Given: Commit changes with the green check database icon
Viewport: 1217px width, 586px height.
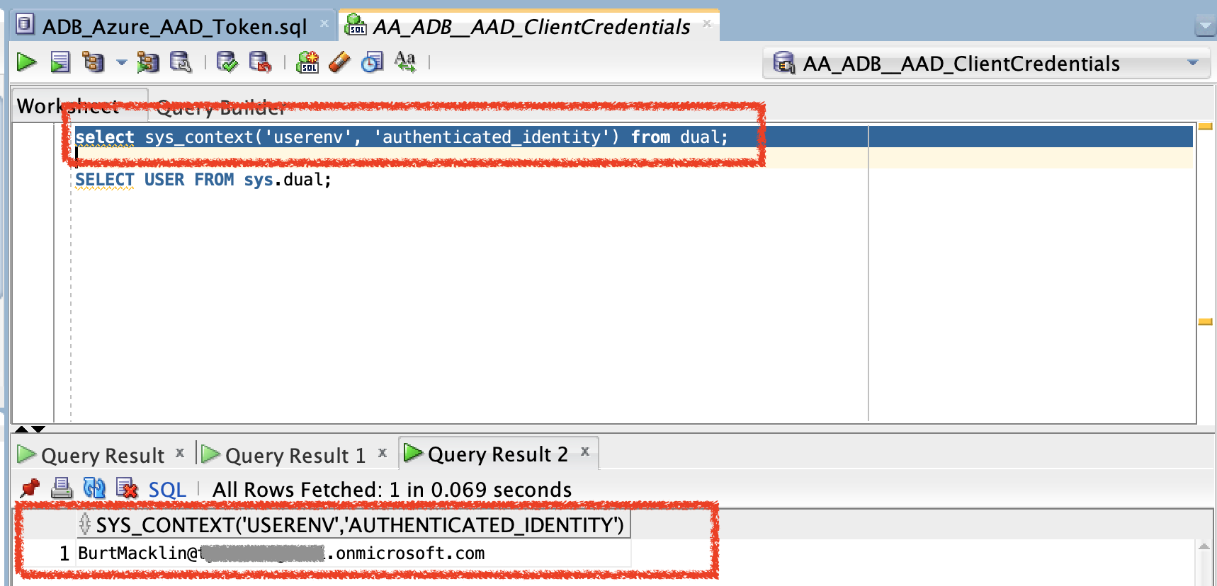Looking at the screenshot, I should [x=227, y=62].
